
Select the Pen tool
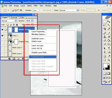point(105,52)
